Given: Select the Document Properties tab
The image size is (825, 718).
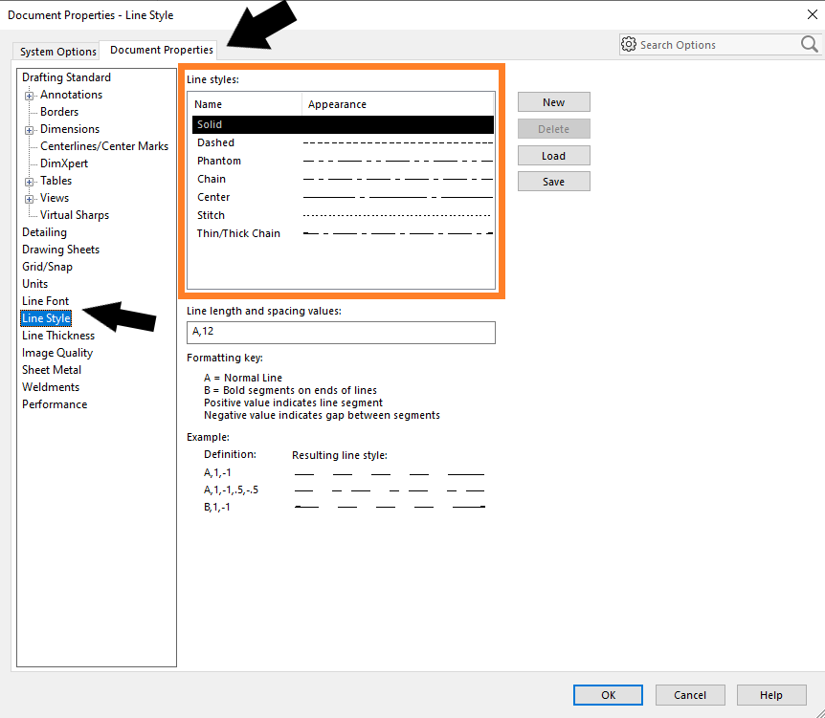Looking at the screenshot, I should 162,50.
